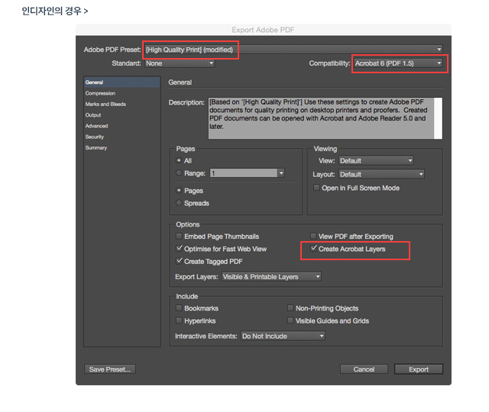Click the Description box scrollbar
The width and height of the screenshot is (489, 412).
click(438, 118)
